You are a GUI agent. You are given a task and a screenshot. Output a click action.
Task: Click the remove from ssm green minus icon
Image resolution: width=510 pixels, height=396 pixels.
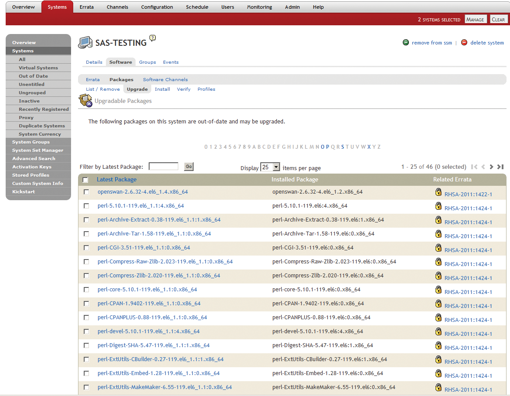pos(405,43)
